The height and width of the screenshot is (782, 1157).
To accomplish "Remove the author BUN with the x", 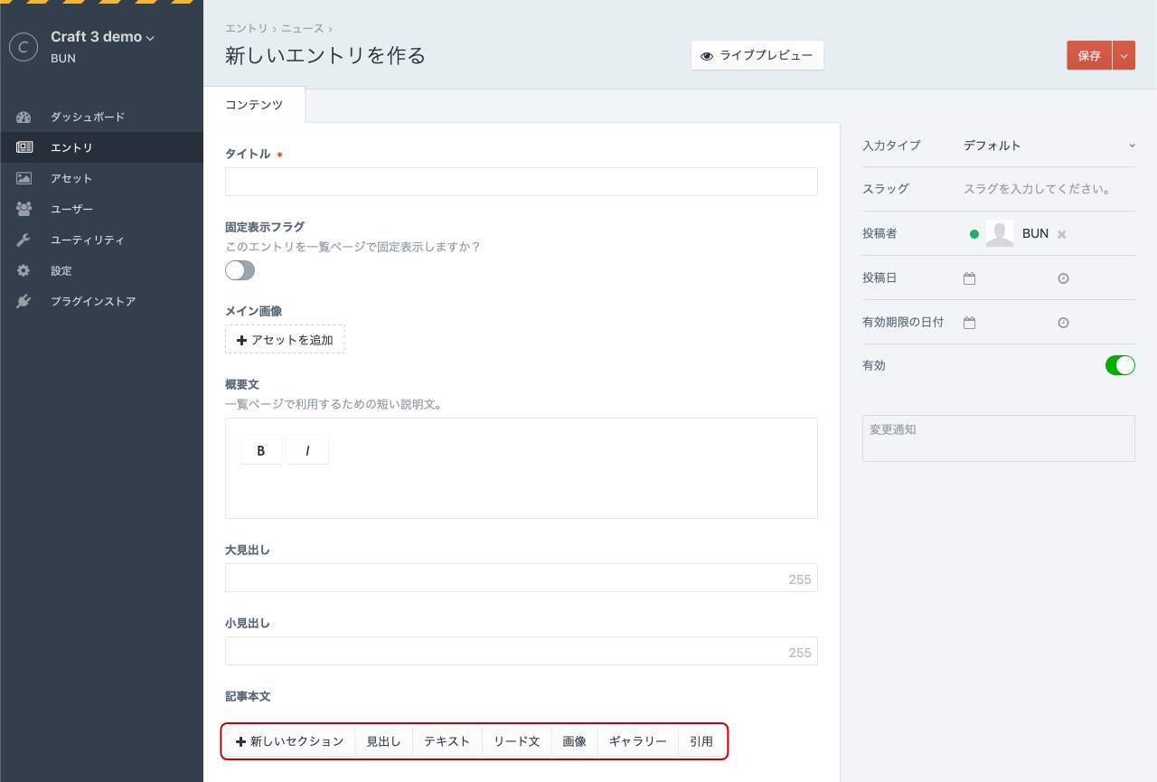I will 1061,233.
